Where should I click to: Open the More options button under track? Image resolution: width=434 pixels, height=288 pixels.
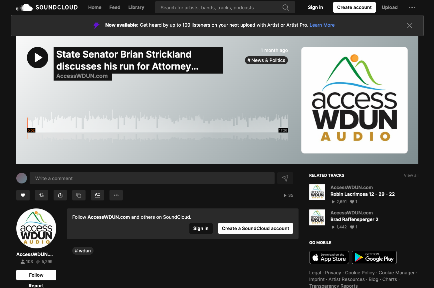(x=116, y=195)
